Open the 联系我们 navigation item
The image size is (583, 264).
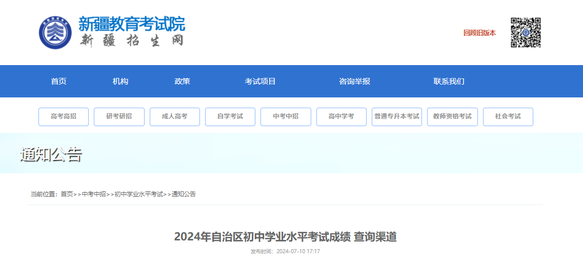click(x=449, y=82)
